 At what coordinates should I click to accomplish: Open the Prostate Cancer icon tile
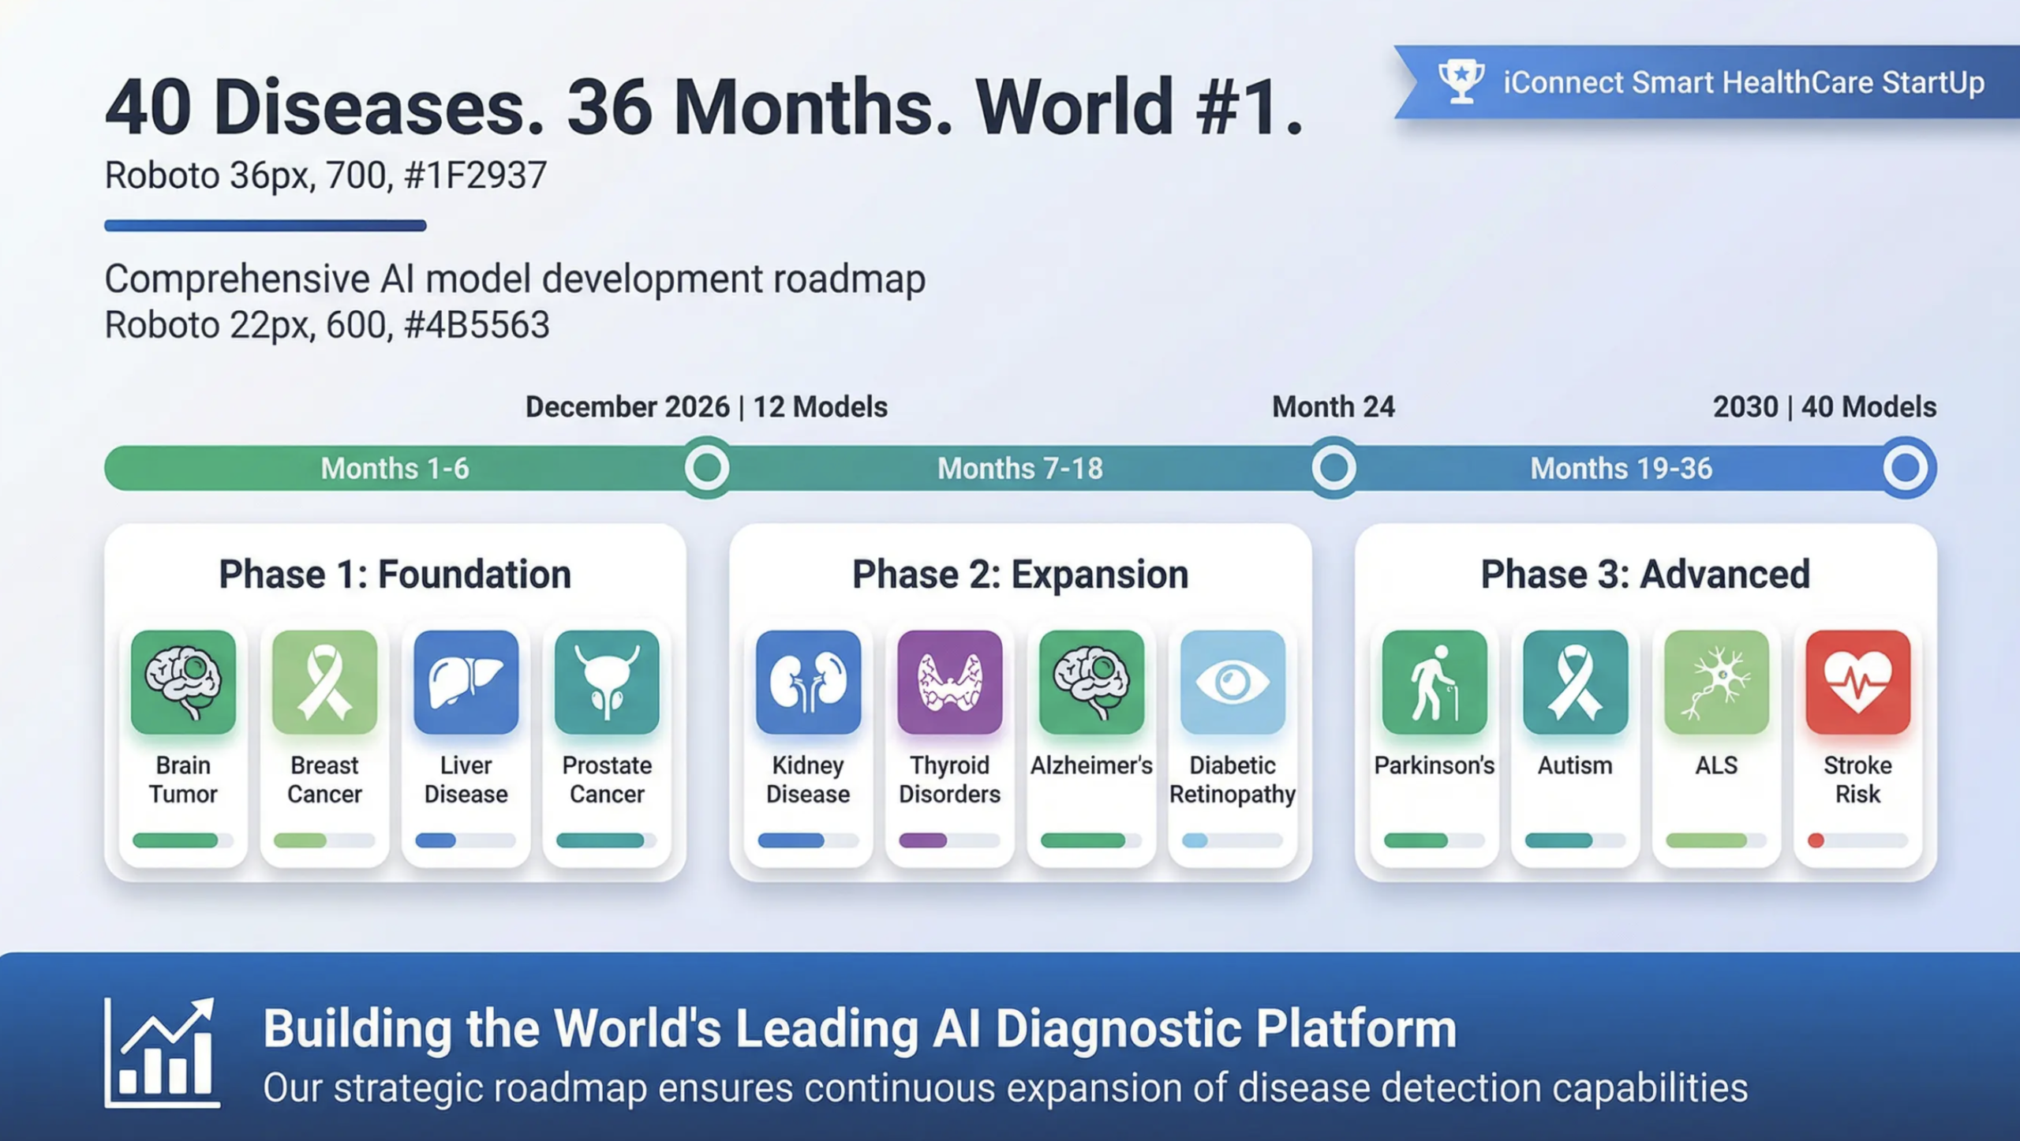[x=607, y=682]
